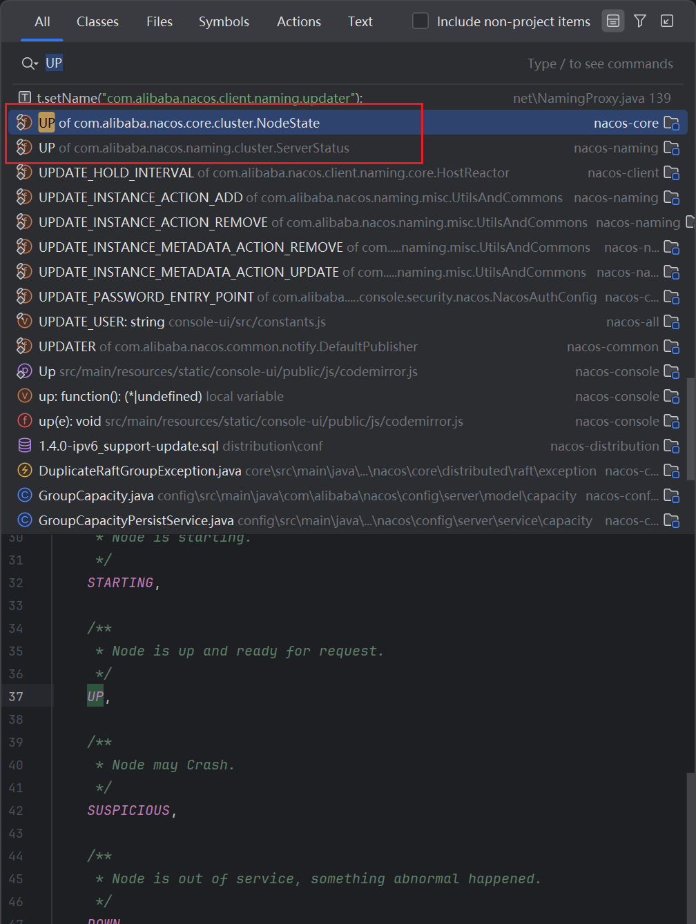The height and width of the screenshot is (924, 696).
Task: Click the search input field containing UP
Action: click(276, 63)
